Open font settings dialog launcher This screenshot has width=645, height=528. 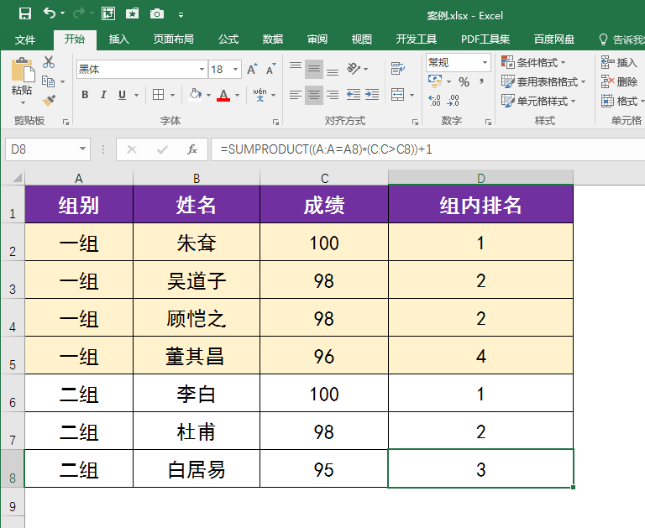(275, 122)
